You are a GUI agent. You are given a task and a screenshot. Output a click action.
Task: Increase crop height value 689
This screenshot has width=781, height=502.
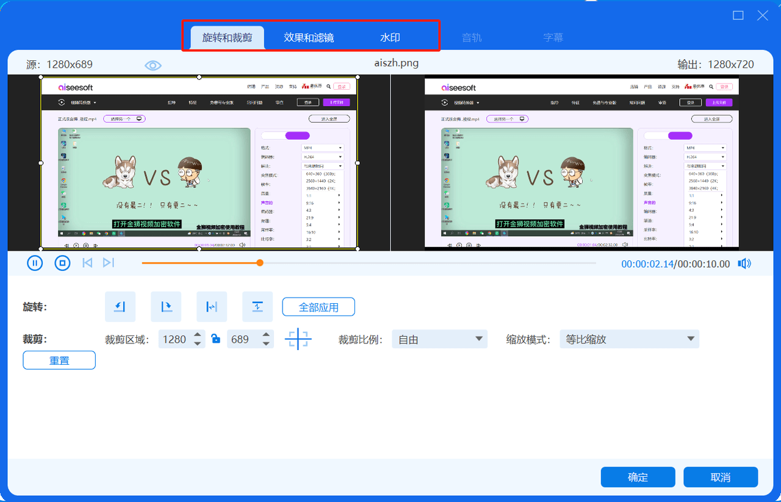pos(266,335)
